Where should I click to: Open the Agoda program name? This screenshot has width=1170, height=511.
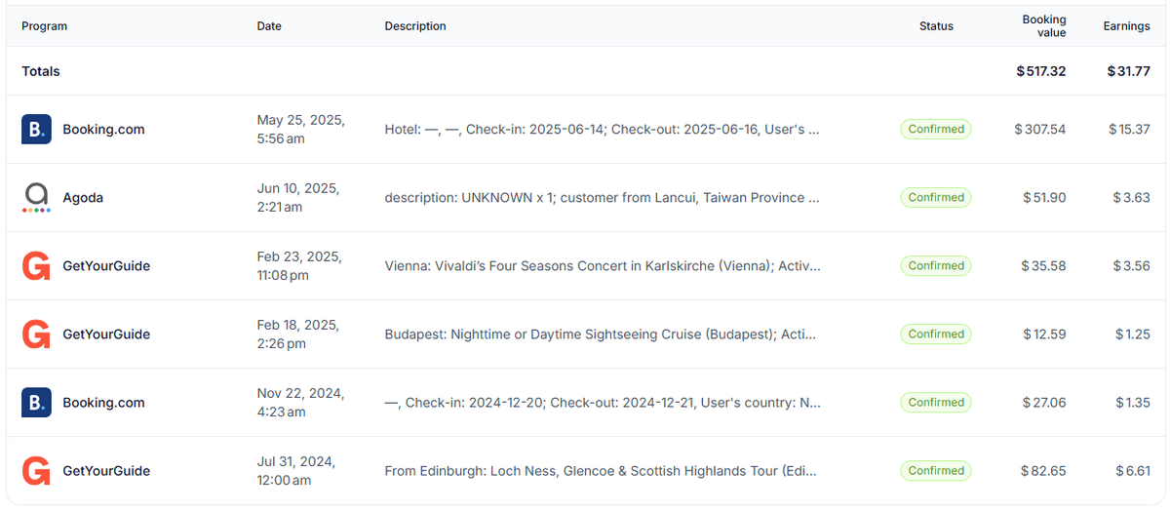[83, 197]
